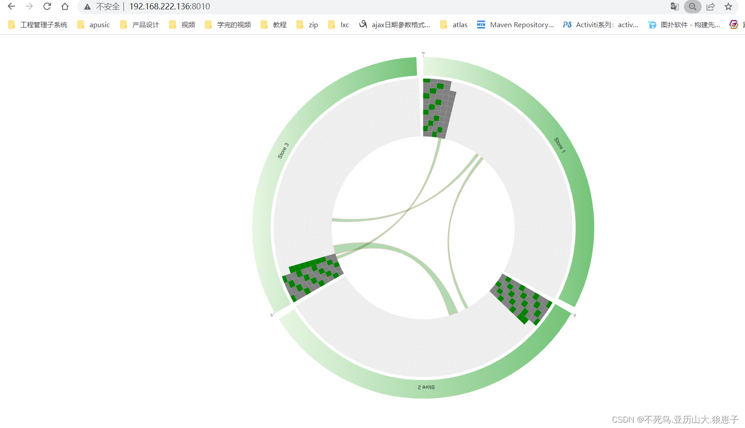The width and height of the screenshot is (745, 428).
Task: Reload the current page
Action: click(x=47, y=6)
